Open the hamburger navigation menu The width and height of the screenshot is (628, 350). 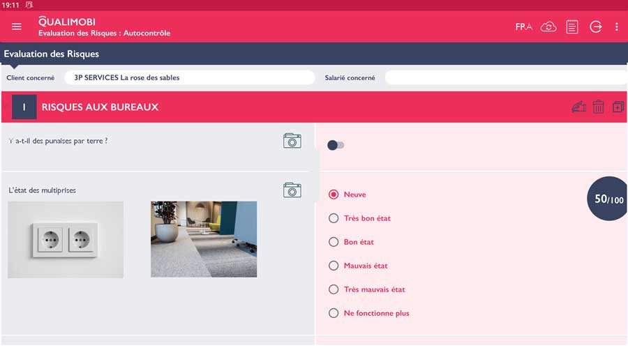pyautogui.click(x=17, y=26)
